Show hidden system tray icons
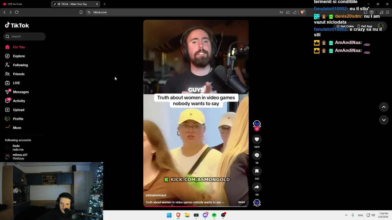 pyautogui.click(x=346, y=215)
